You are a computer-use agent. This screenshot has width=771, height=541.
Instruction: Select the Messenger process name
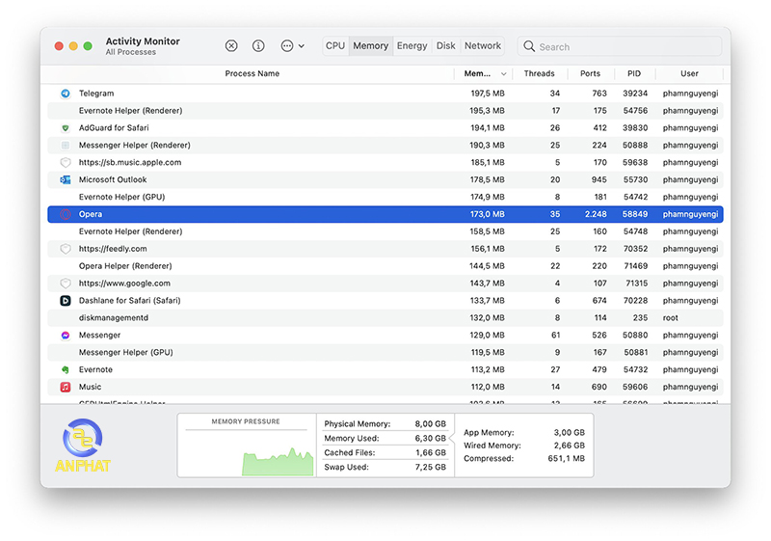click(99, 335)
